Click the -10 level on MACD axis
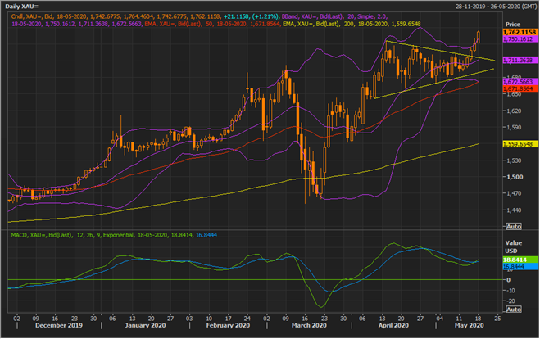Image resolution: width=540 pixels, height=339 pixels. click(x=511, y=291)
